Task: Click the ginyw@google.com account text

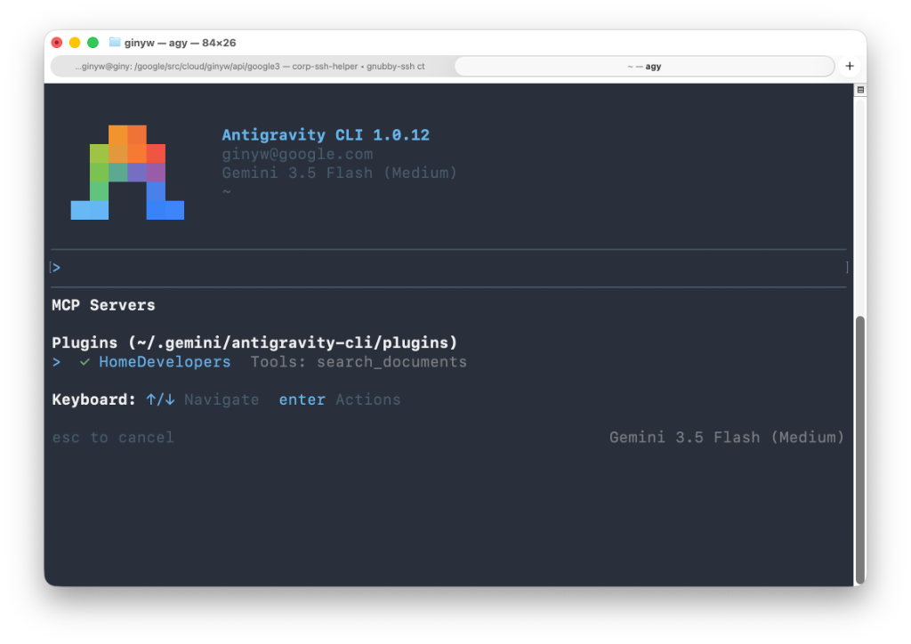Action: [297, 154]
